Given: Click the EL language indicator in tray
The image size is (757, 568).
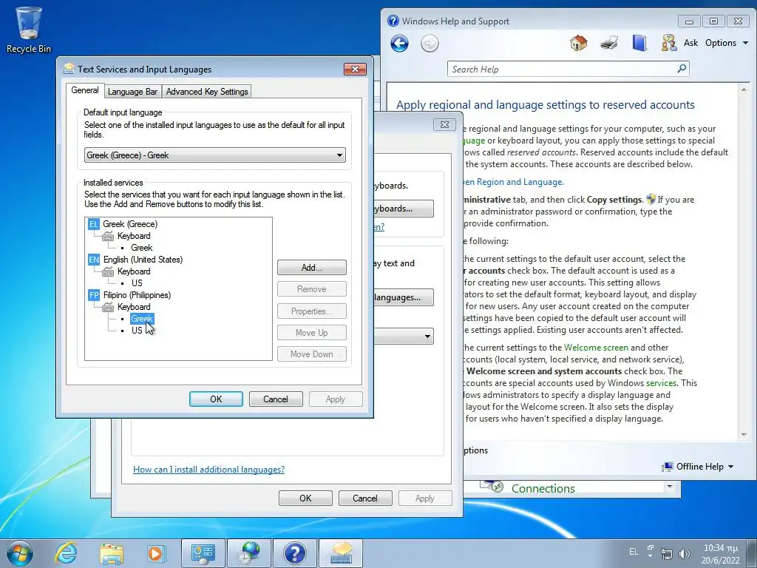Looking at the screenshot, I should point(634,552).
